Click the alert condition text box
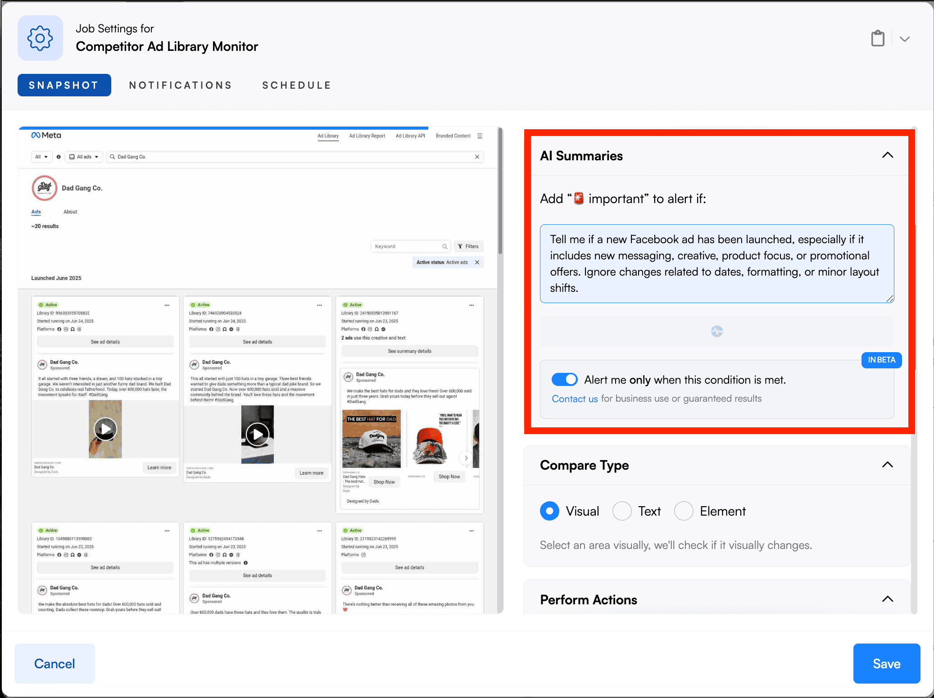The height and width of the screenshot is (698, 934). [x=717, y=263]
